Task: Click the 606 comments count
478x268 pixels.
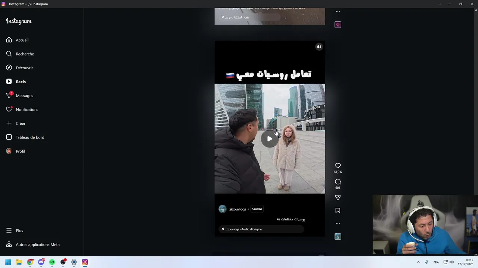Action: click(x=338, y=188)
